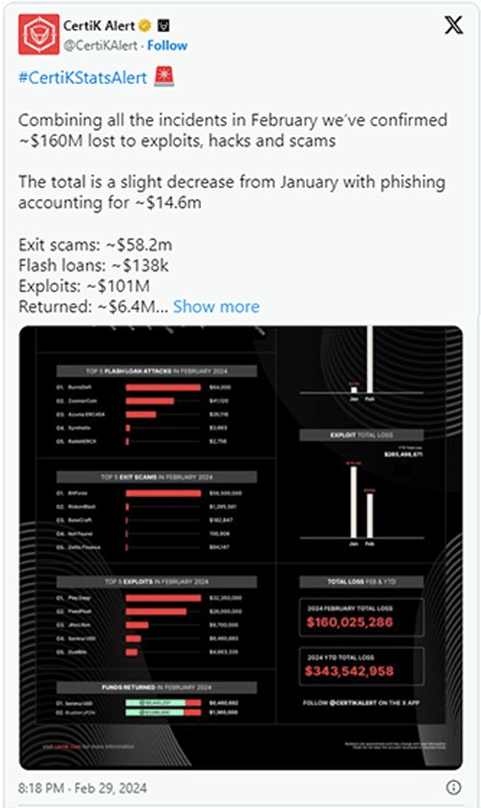
Task: Expand the tweet text with Show more
Action: pos(216,306)
